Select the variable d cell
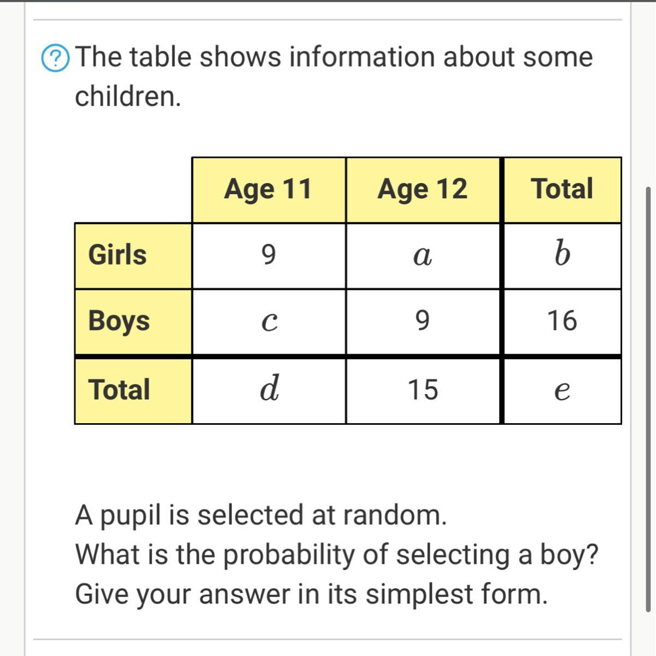This screenshot has width=656, height=656. click(x=268, y=390)
